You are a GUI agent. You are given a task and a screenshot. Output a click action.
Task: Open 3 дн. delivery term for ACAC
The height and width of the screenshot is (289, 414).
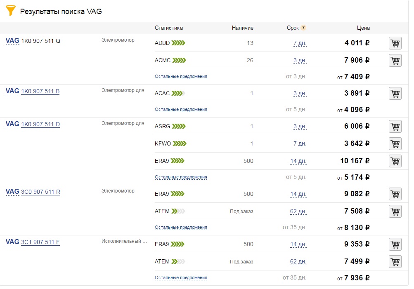click(300, 94)
